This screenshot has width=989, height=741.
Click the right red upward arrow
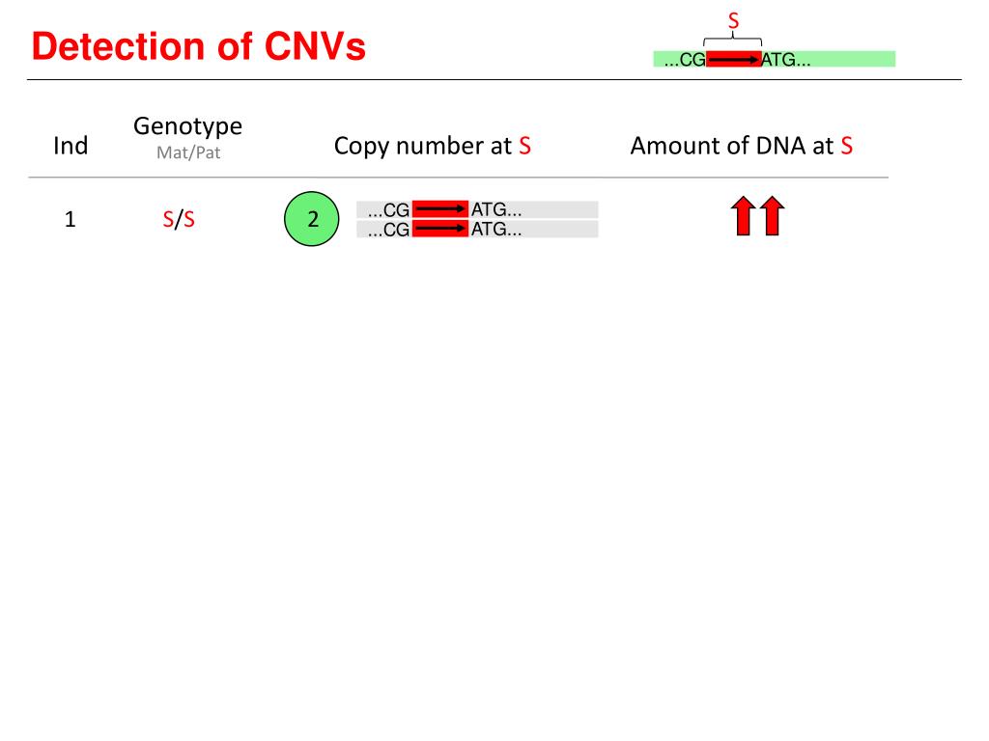click(x=772, y=215)
